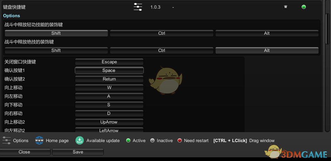
Task: Click the Home page globe icon
Action: [x=39, y=140]
